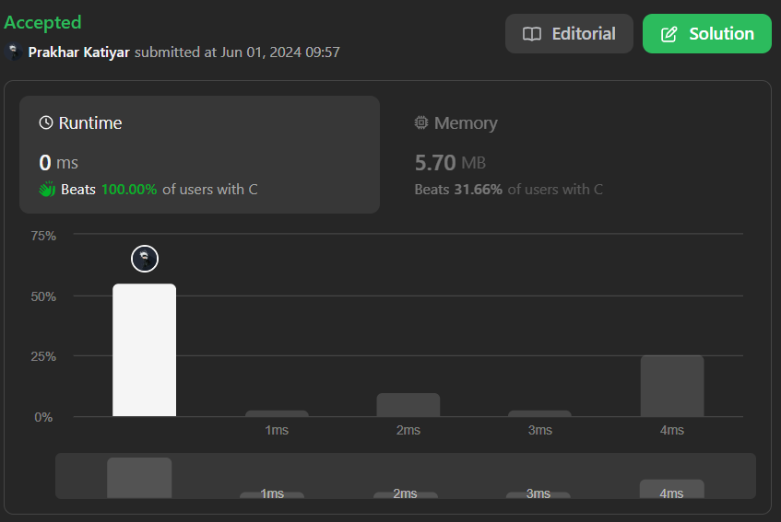Click the 31.66% memory percentile text
This screenshot has height=522, width=781.
pos(479,190)
